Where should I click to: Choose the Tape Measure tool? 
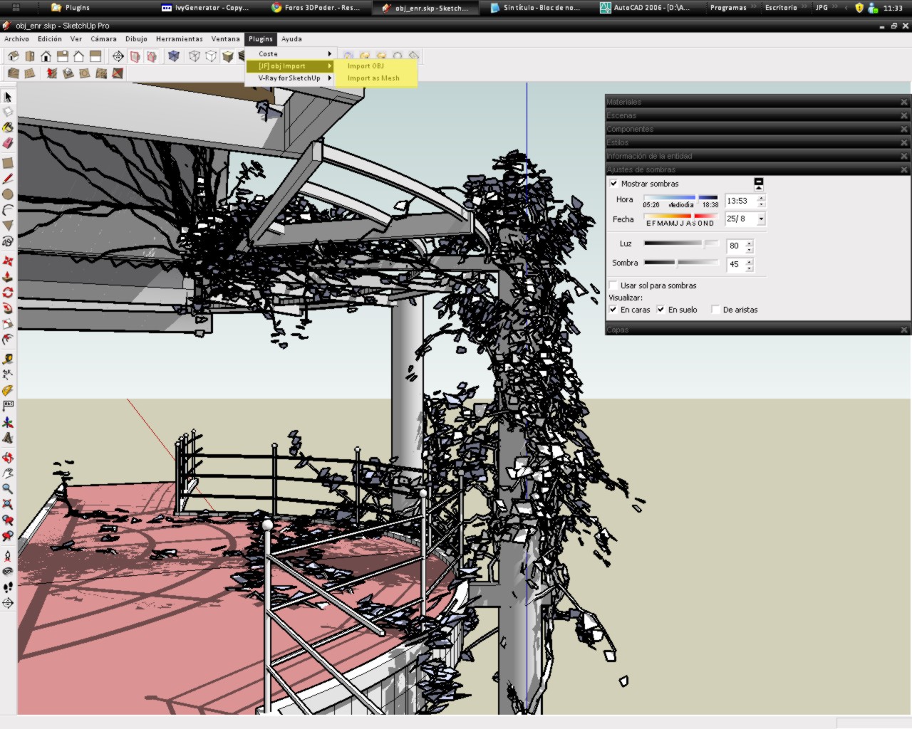coord(8,360)
